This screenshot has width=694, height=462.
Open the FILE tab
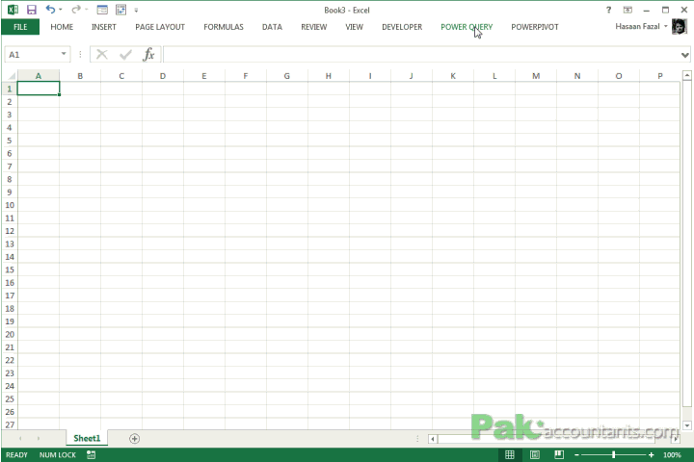coord(20,27)
